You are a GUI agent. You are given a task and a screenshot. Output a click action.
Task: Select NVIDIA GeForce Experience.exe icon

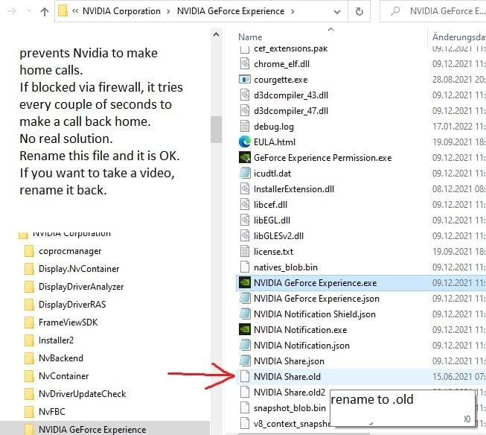tap(245, 282)
